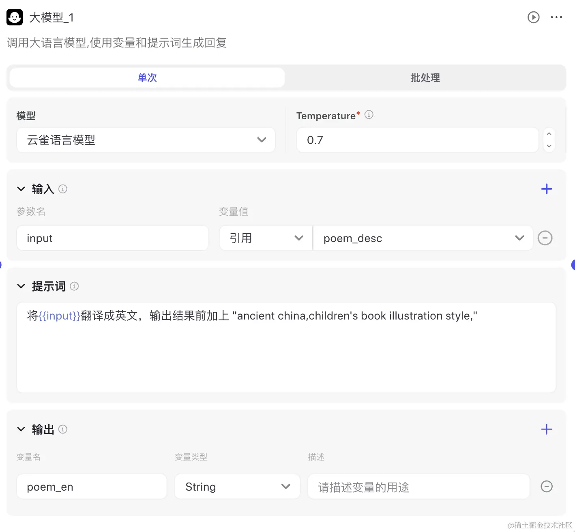The image size is (575, 532).
Task: Click the 大模型_1 node avatar icon
Action: coord(15,17)
